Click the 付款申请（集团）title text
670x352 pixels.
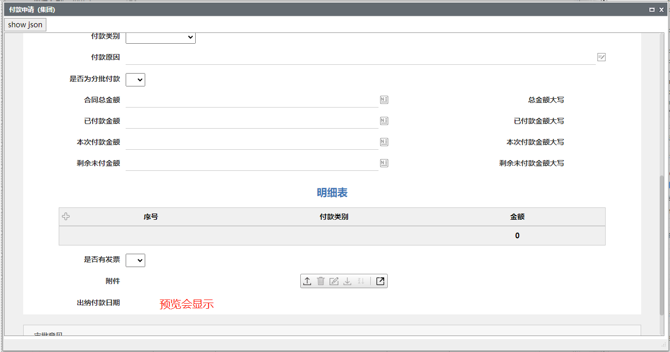coord(32,10)
